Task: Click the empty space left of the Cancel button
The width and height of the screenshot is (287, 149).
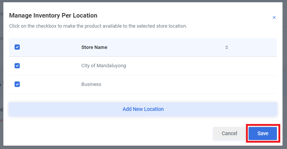Action: 110,133
